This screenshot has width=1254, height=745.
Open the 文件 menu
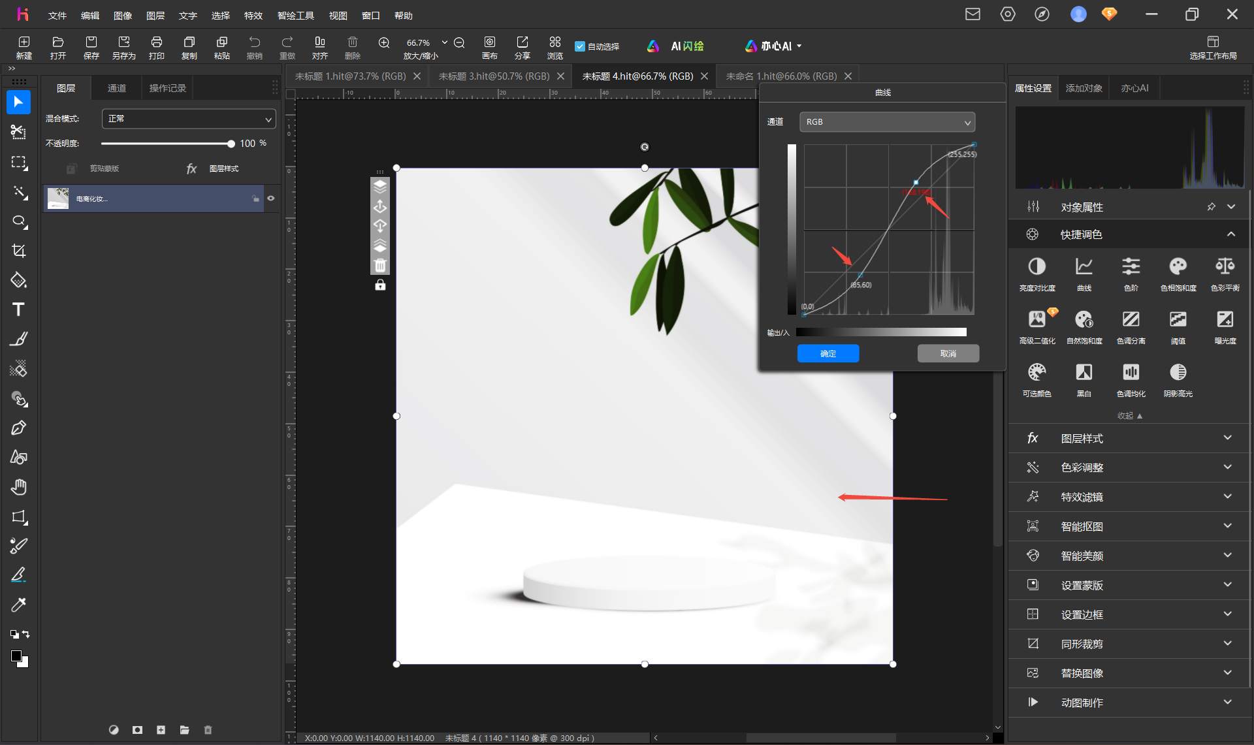click(57, 15)
